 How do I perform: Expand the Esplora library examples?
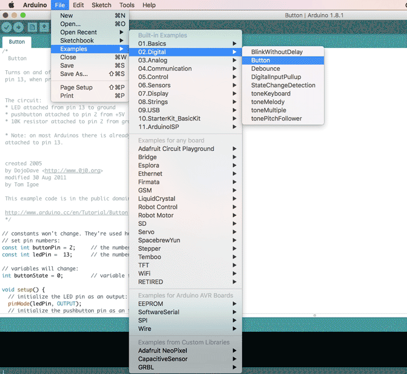[x=186, y=165]
